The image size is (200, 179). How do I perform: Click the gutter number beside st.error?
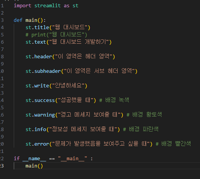click(2, 144)
